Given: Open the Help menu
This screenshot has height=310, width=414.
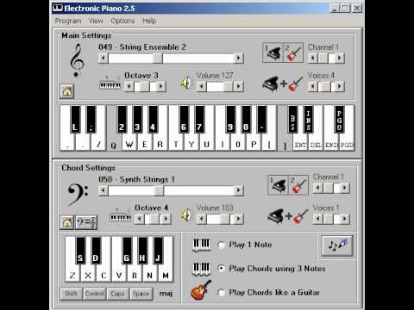Looking at the screenshot, I should pos(149,21).
